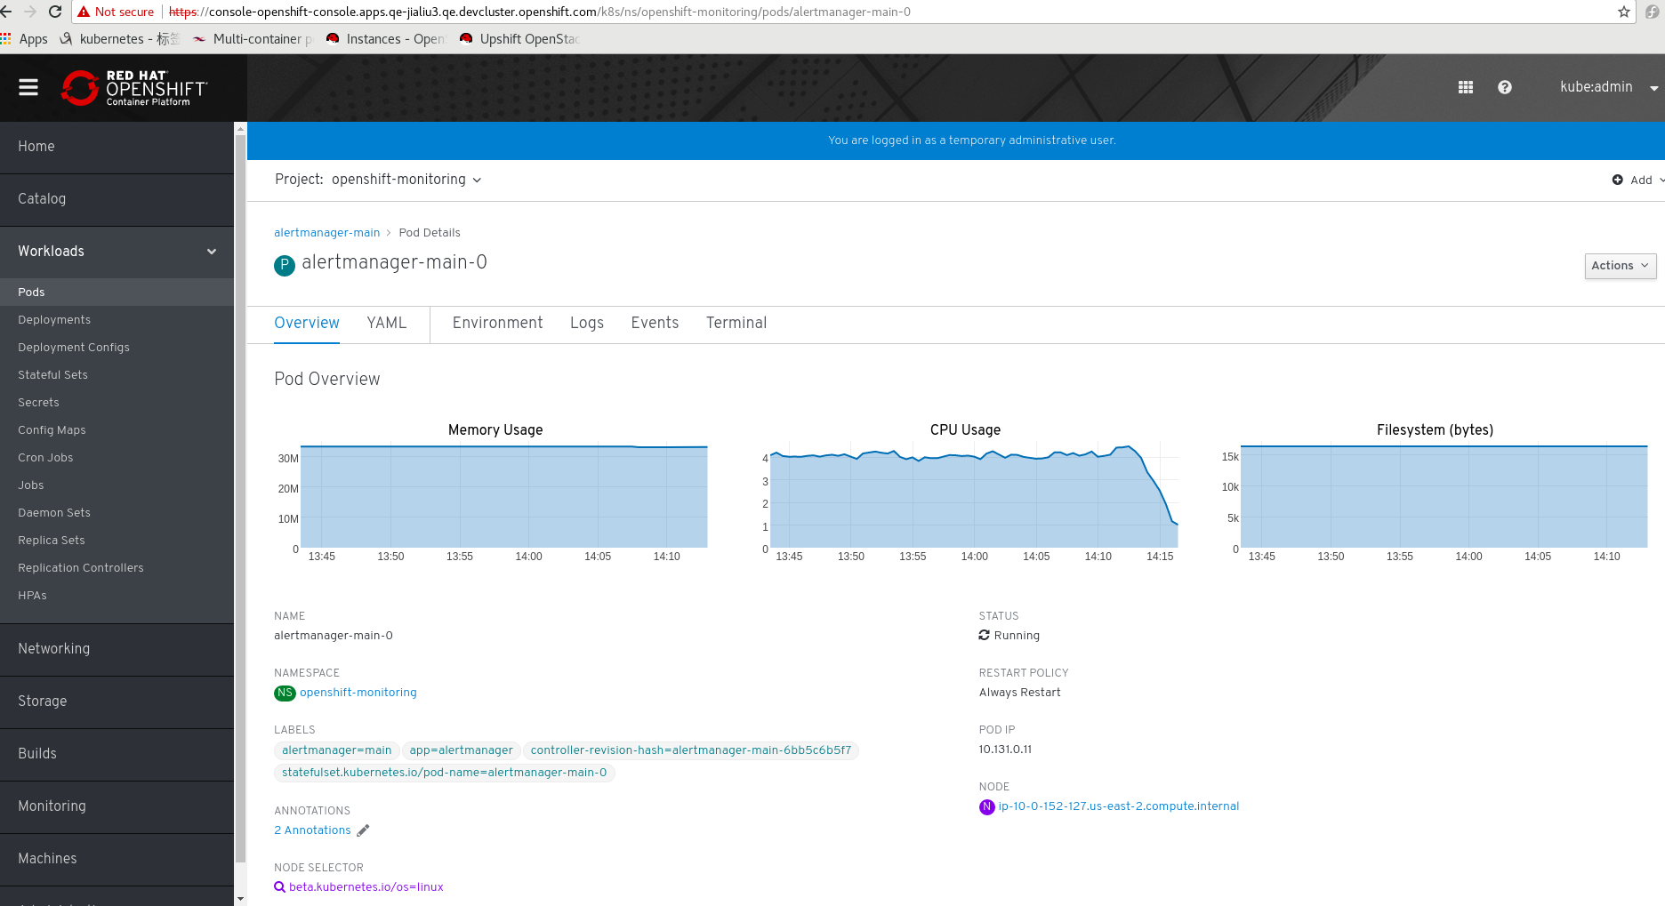Select Stateful Sets in the sidebar

click(x=117, y=374)
